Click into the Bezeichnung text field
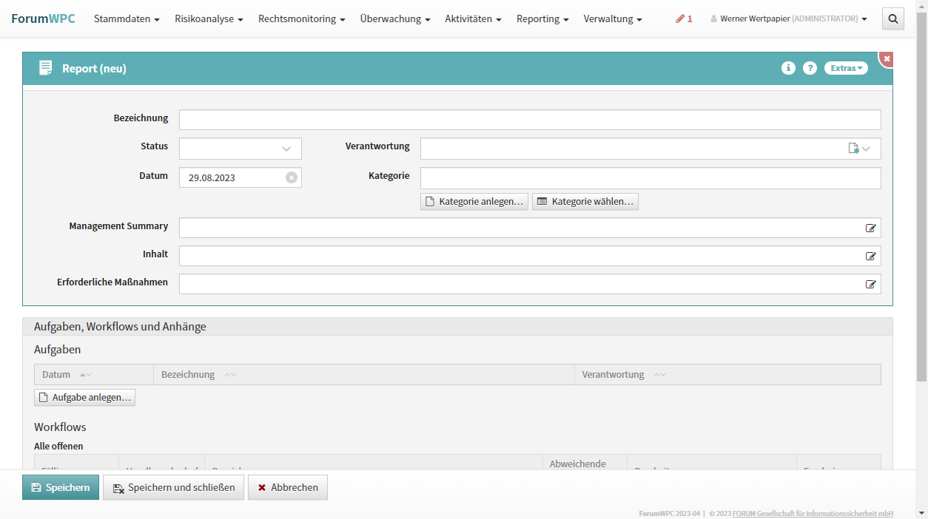Image resolution: width=928 pixels, height=519 pixels. pyautogui.click(x=530, y=120)
